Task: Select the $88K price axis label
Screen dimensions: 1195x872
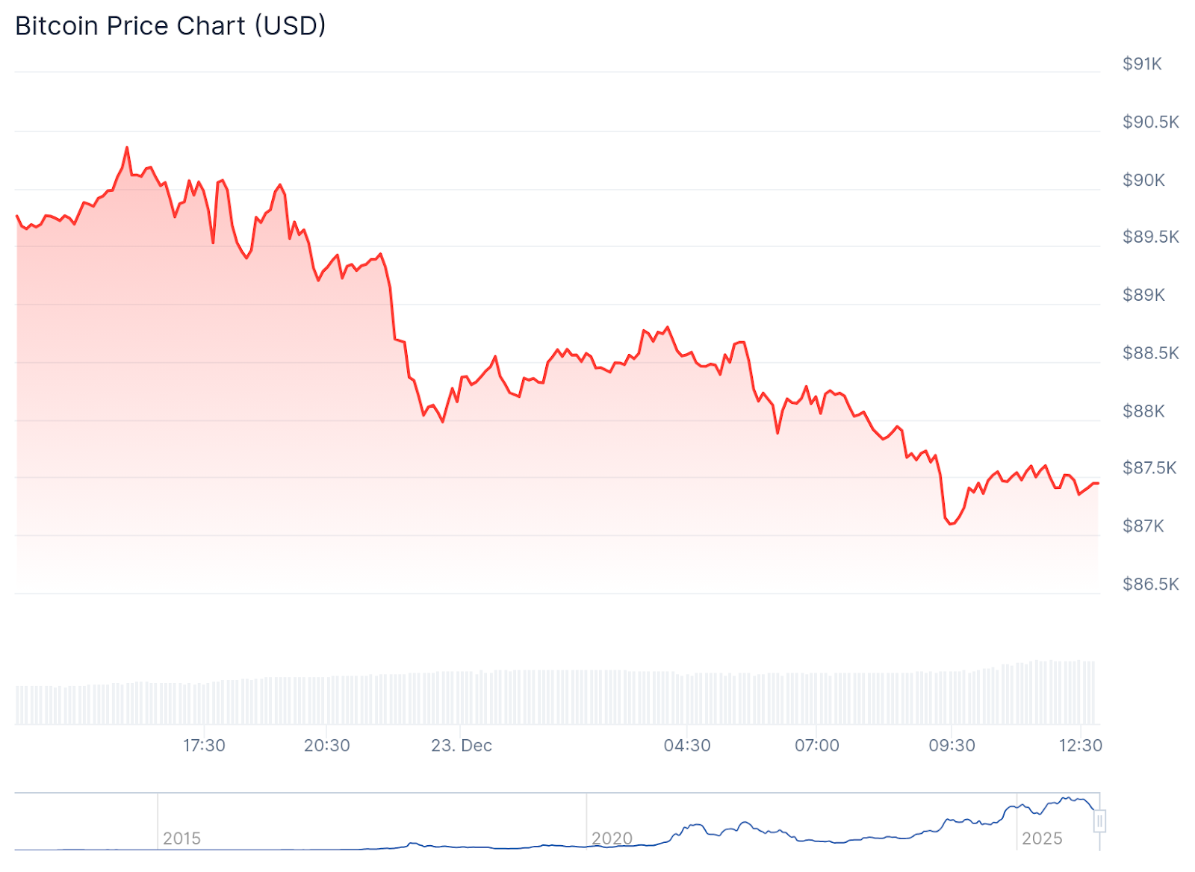Action: tap(1143, 411)
